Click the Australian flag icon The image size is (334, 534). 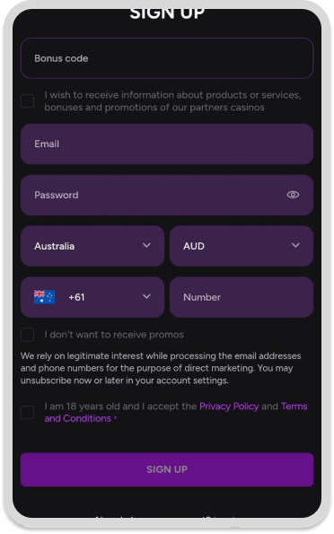(x=44, y=297)
